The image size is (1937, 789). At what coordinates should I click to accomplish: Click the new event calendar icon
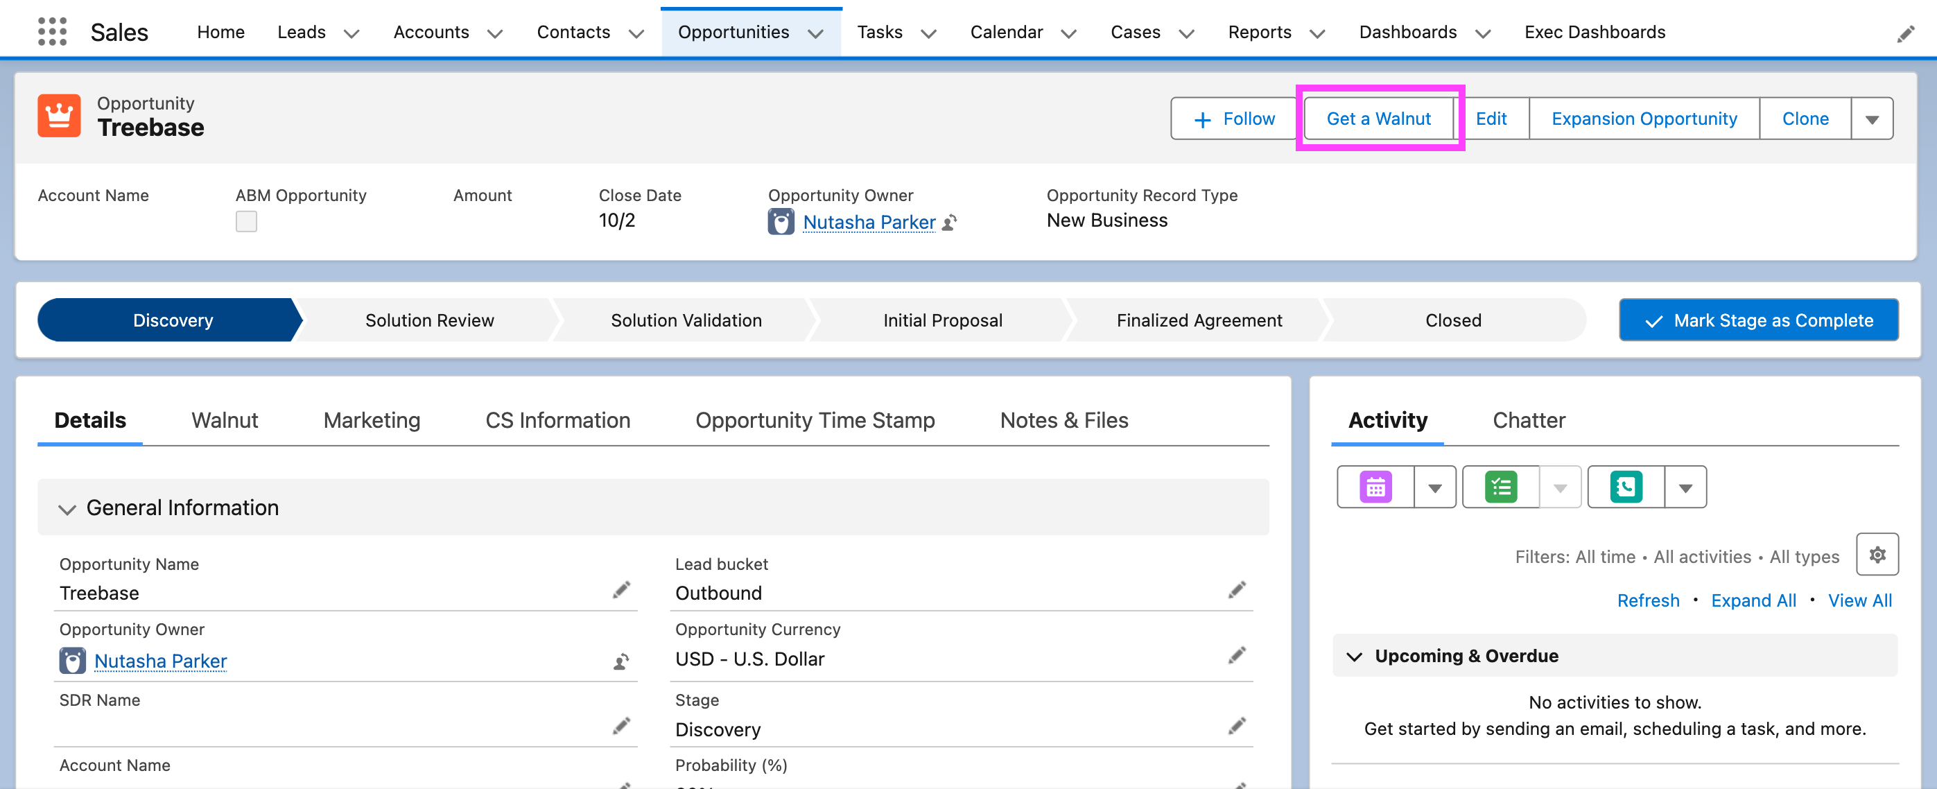tap(1375, 487)
